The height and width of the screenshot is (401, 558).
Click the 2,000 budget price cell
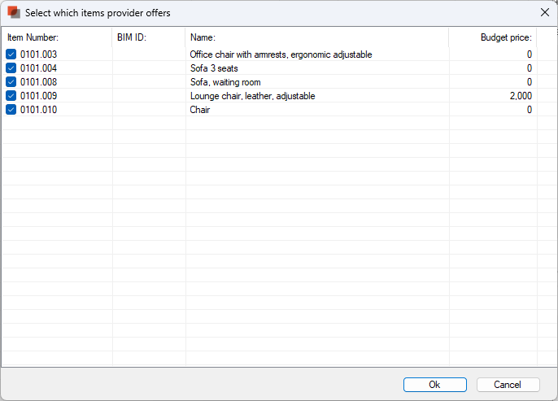[x=521, y=96]
